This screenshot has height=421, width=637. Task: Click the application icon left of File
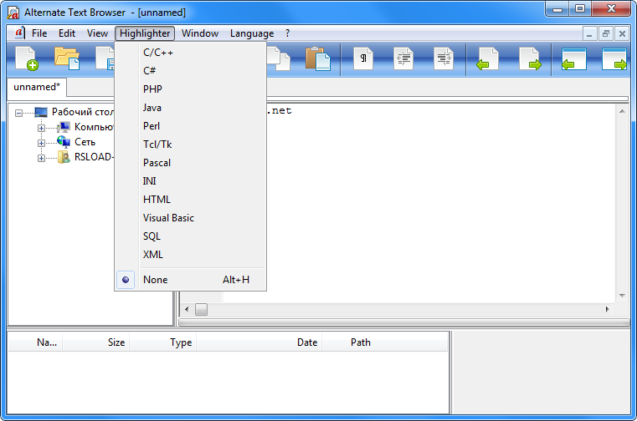(18, 33)
